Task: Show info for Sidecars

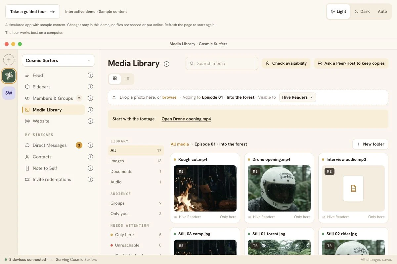Action: [x=90, y=87]
